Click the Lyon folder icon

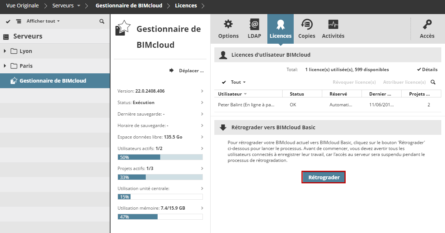(14, 51)
